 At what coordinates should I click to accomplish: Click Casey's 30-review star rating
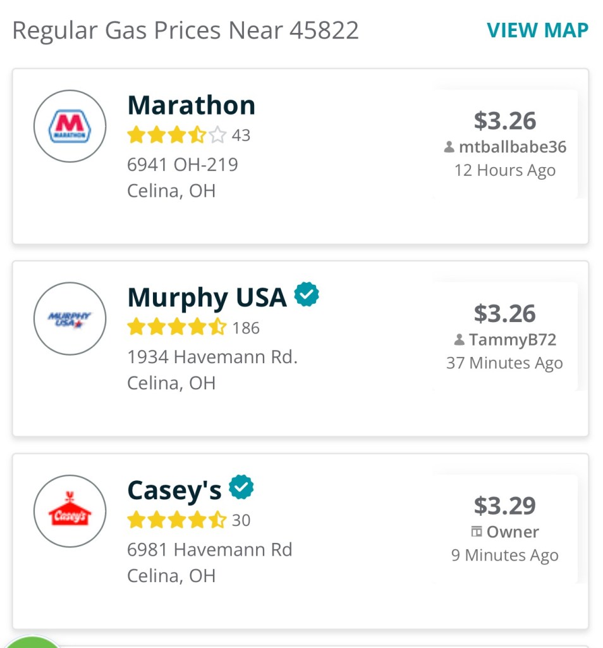pos(176,520)
